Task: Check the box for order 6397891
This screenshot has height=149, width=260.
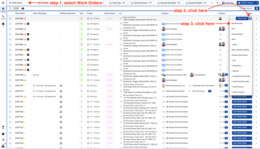Action: [x=10, y=24]
